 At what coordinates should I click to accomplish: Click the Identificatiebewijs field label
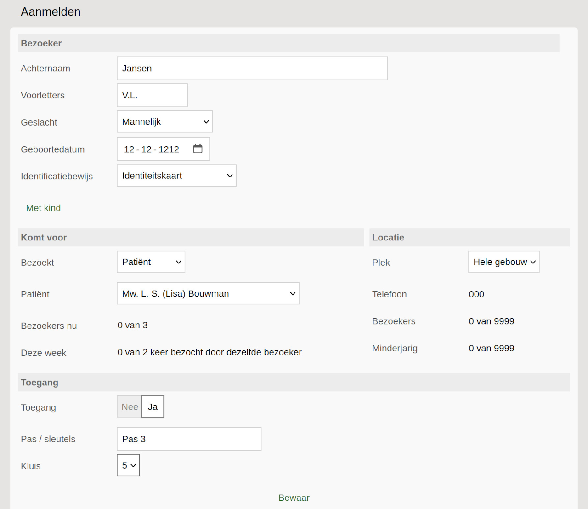pos(57,177)
